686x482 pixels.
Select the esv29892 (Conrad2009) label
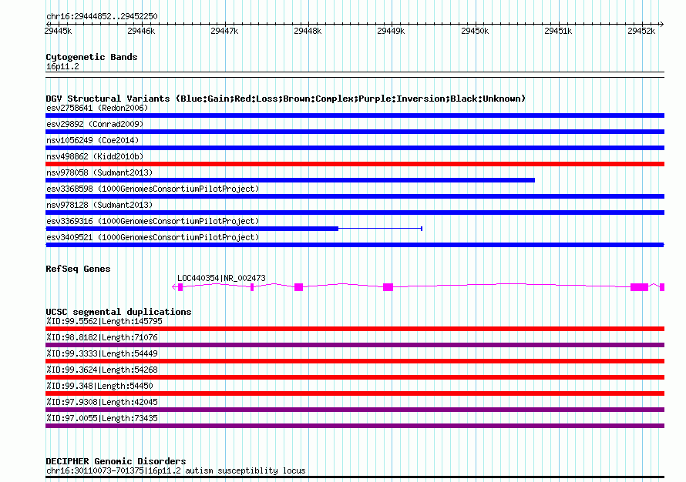point(95,124)
